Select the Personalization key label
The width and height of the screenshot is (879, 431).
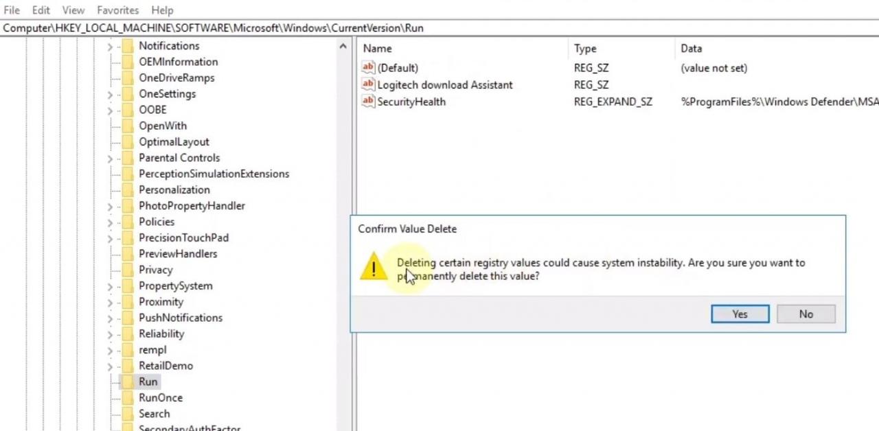click(x=174, y=190)
